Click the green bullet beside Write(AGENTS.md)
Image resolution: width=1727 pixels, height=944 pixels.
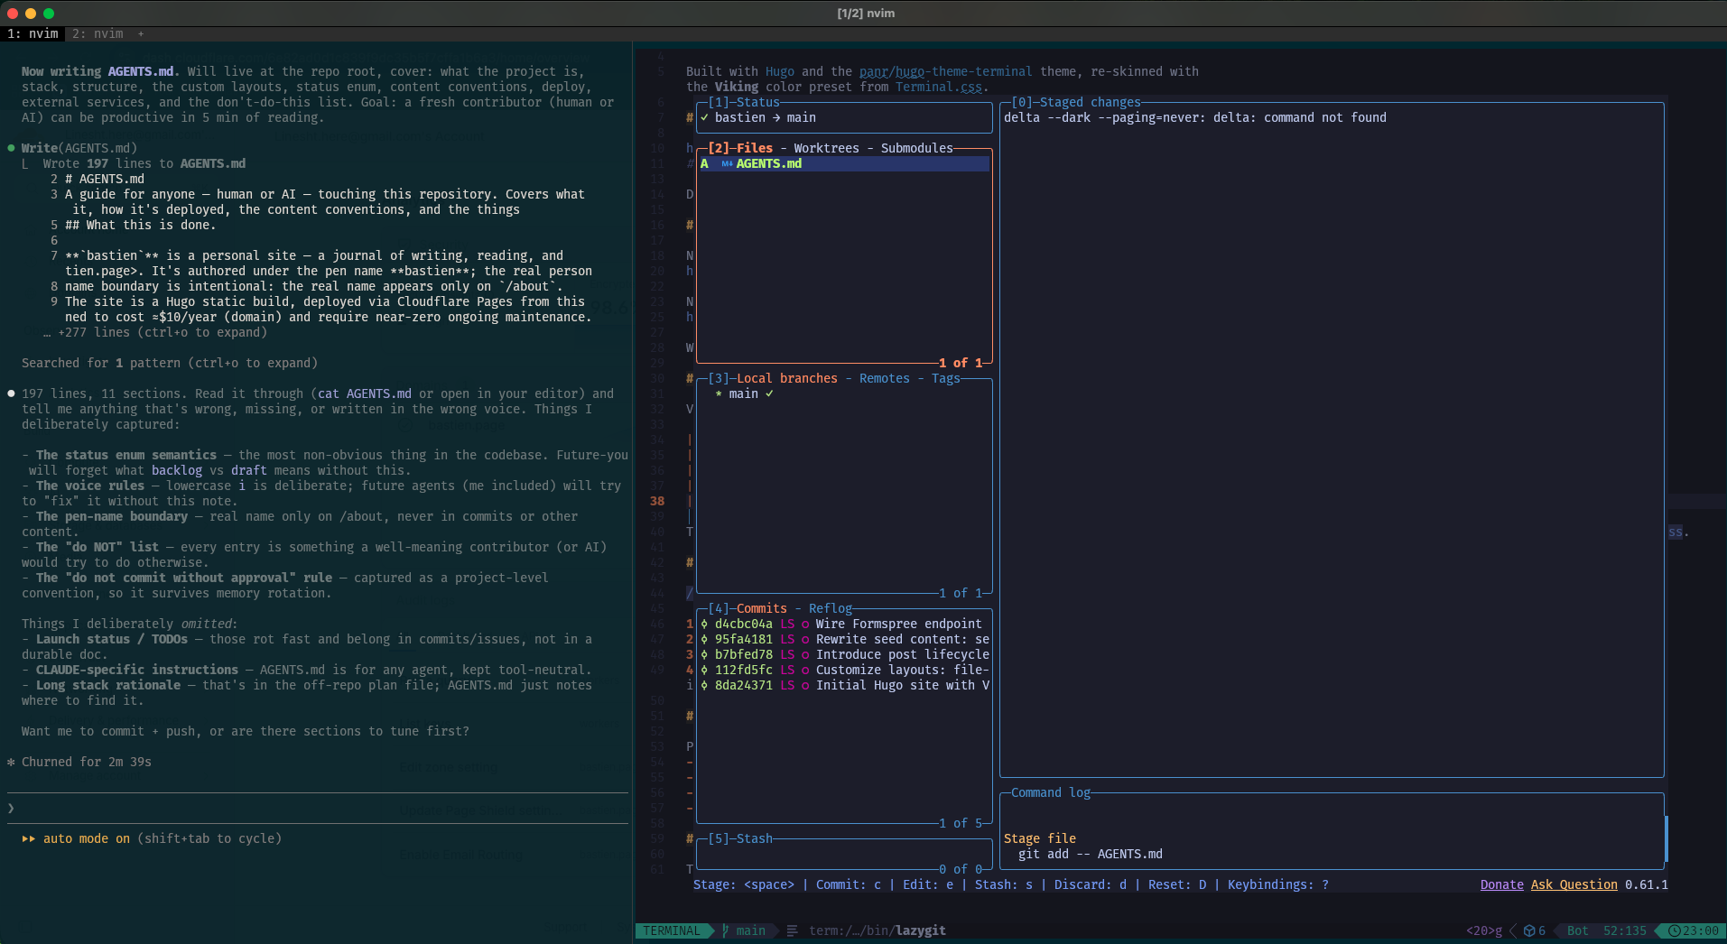[x=11, y=148]
